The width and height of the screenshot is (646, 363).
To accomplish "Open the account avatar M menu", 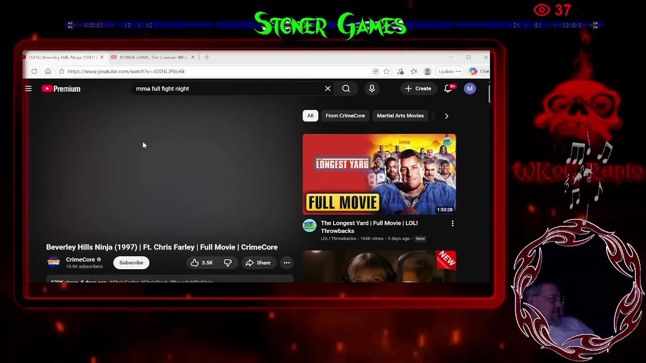I will click(470, 89).
